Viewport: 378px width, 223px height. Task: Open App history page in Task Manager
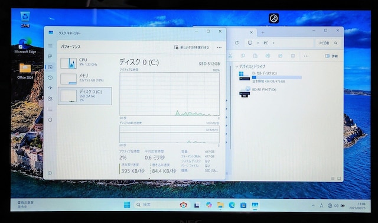coord(50,77)
